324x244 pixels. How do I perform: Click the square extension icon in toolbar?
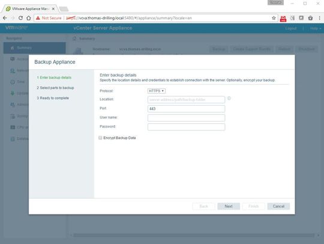pyautogui.click(x=301, y=18)
